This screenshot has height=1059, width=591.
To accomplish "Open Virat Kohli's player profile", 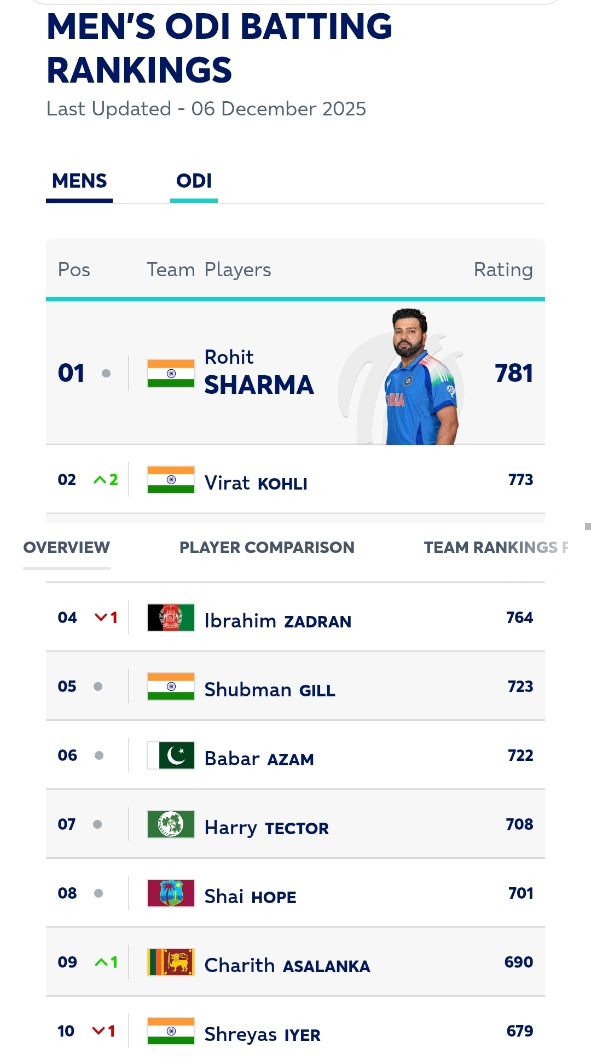I will click(x=256, y=482).
